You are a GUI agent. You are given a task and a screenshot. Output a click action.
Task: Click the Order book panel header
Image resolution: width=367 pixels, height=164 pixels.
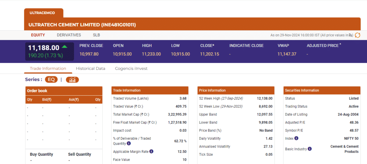coord(64,91)
